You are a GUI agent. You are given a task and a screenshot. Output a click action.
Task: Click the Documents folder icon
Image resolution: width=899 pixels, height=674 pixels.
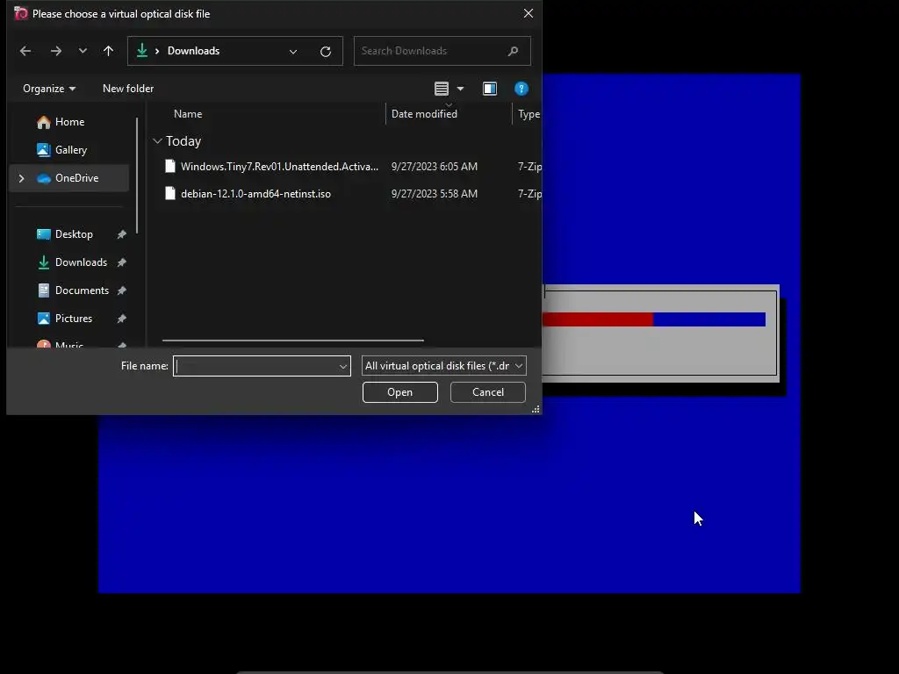(44, 290)
